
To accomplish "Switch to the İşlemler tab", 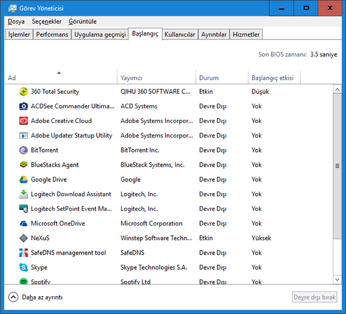I will click(19, 35).
